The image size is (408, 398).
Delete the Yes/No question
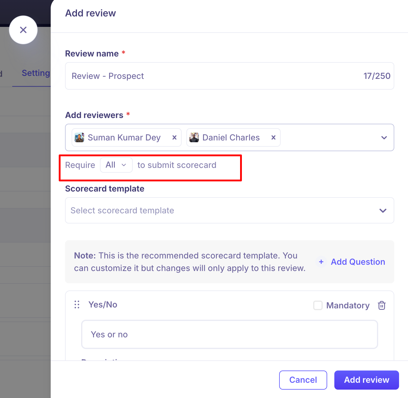pos(382,305)
